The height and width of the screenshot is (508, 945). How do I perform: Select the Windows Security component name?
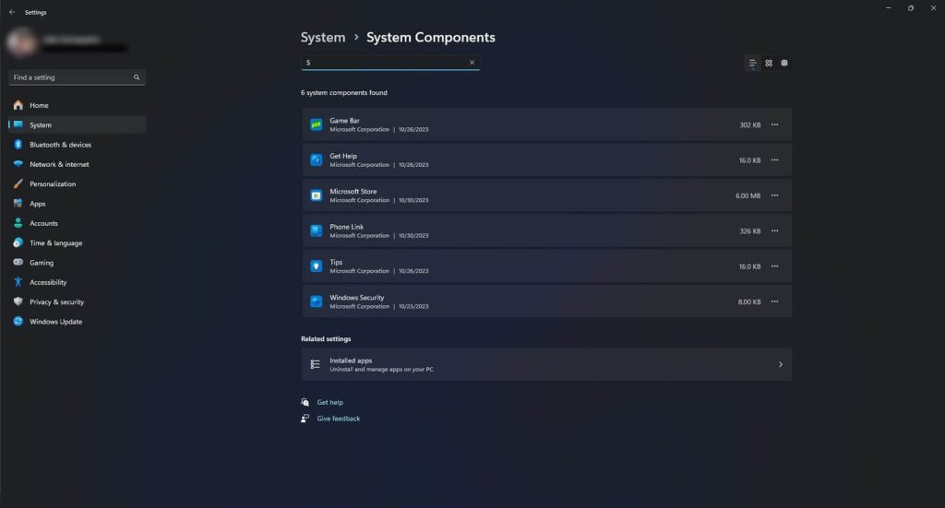tap(357, 298)
